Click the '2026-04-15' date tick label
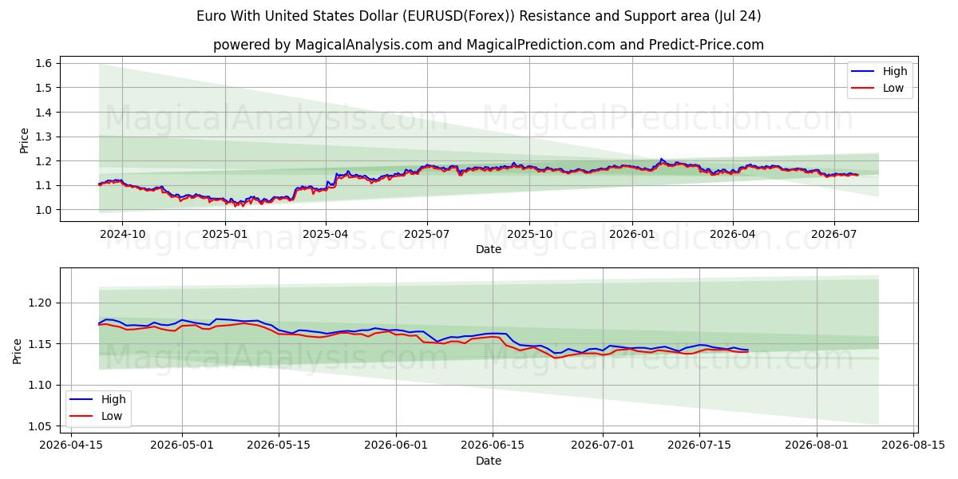 point(72,446)
